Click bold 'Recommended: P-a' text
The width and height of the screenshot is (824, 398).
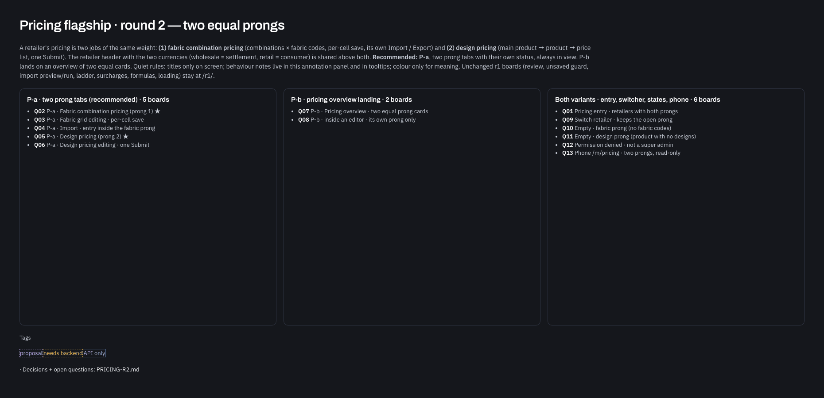pyautogui.click(x=400, y=57)
